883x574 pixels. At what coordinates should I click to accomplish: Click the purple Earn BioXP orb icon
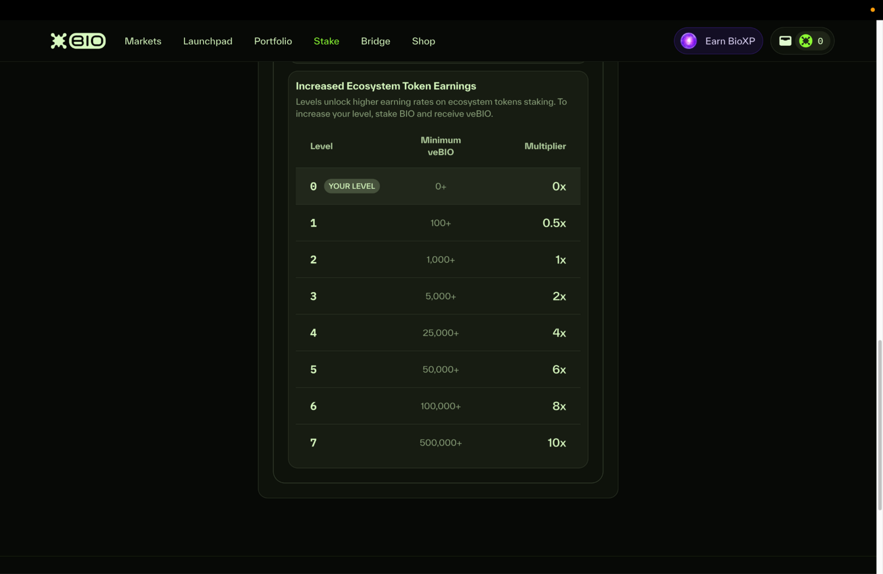pyautogui.click(x=688, y=41)
